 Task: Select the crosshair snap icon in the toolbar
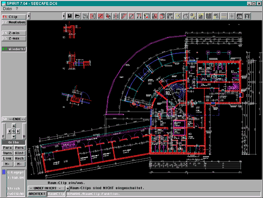click(232, 16)
